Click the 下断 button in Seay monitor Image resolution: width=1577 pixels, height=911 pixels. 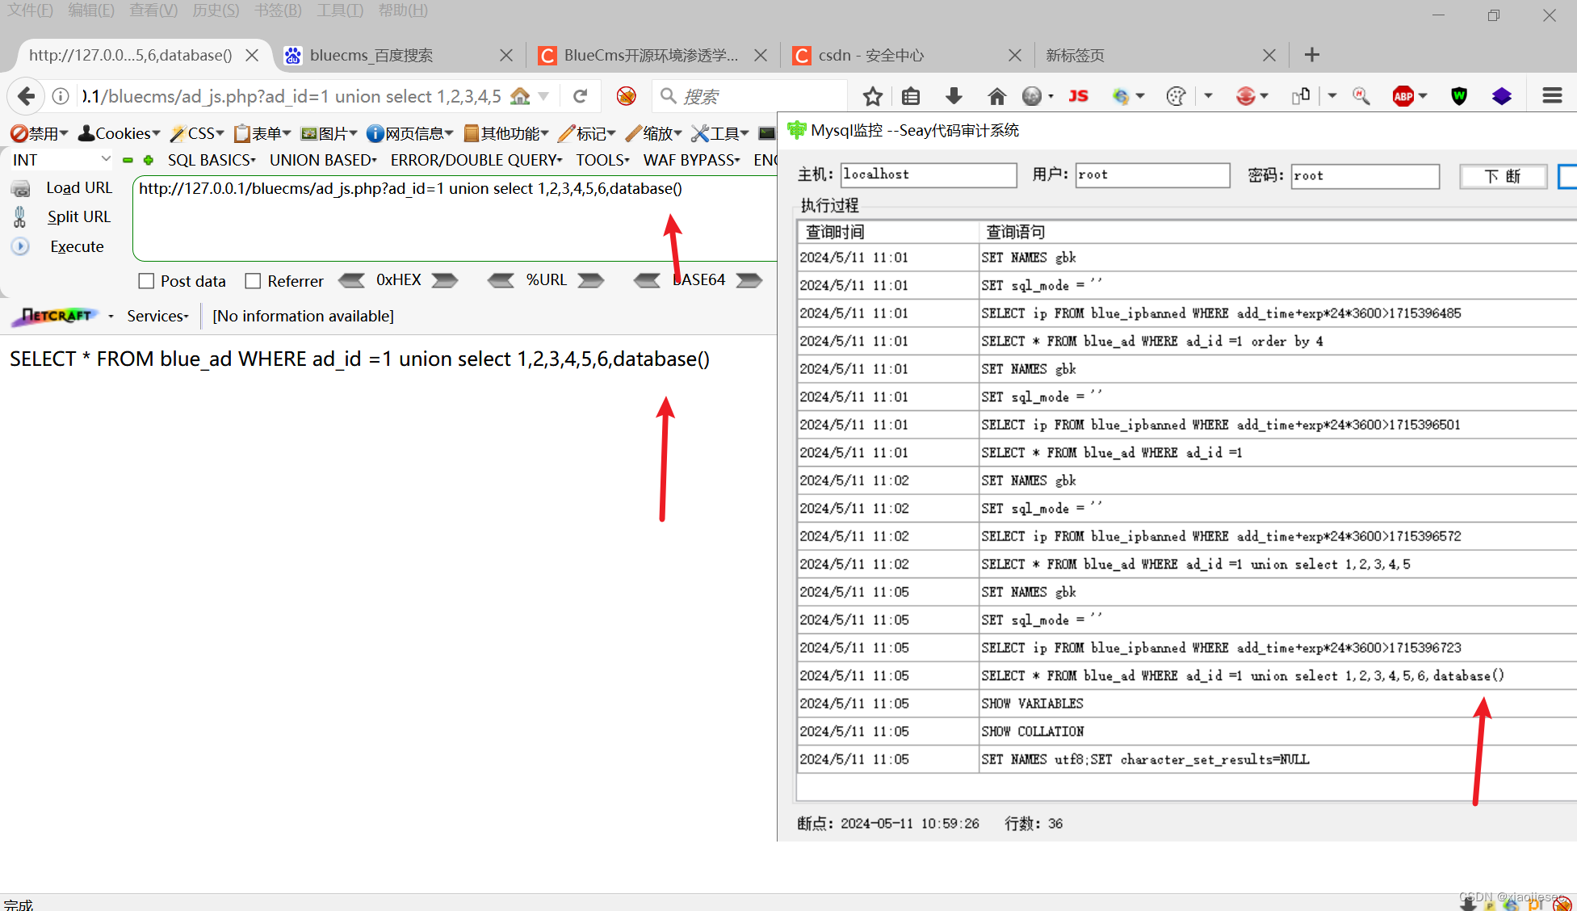(x=1503, y=176)
